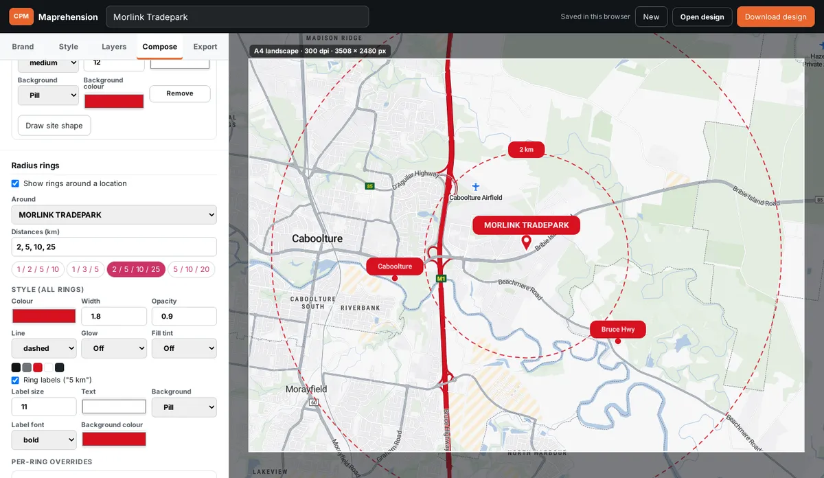The image size is (824, 478).
Task: Click the Remove button
Action: click(x=180, y=93)
